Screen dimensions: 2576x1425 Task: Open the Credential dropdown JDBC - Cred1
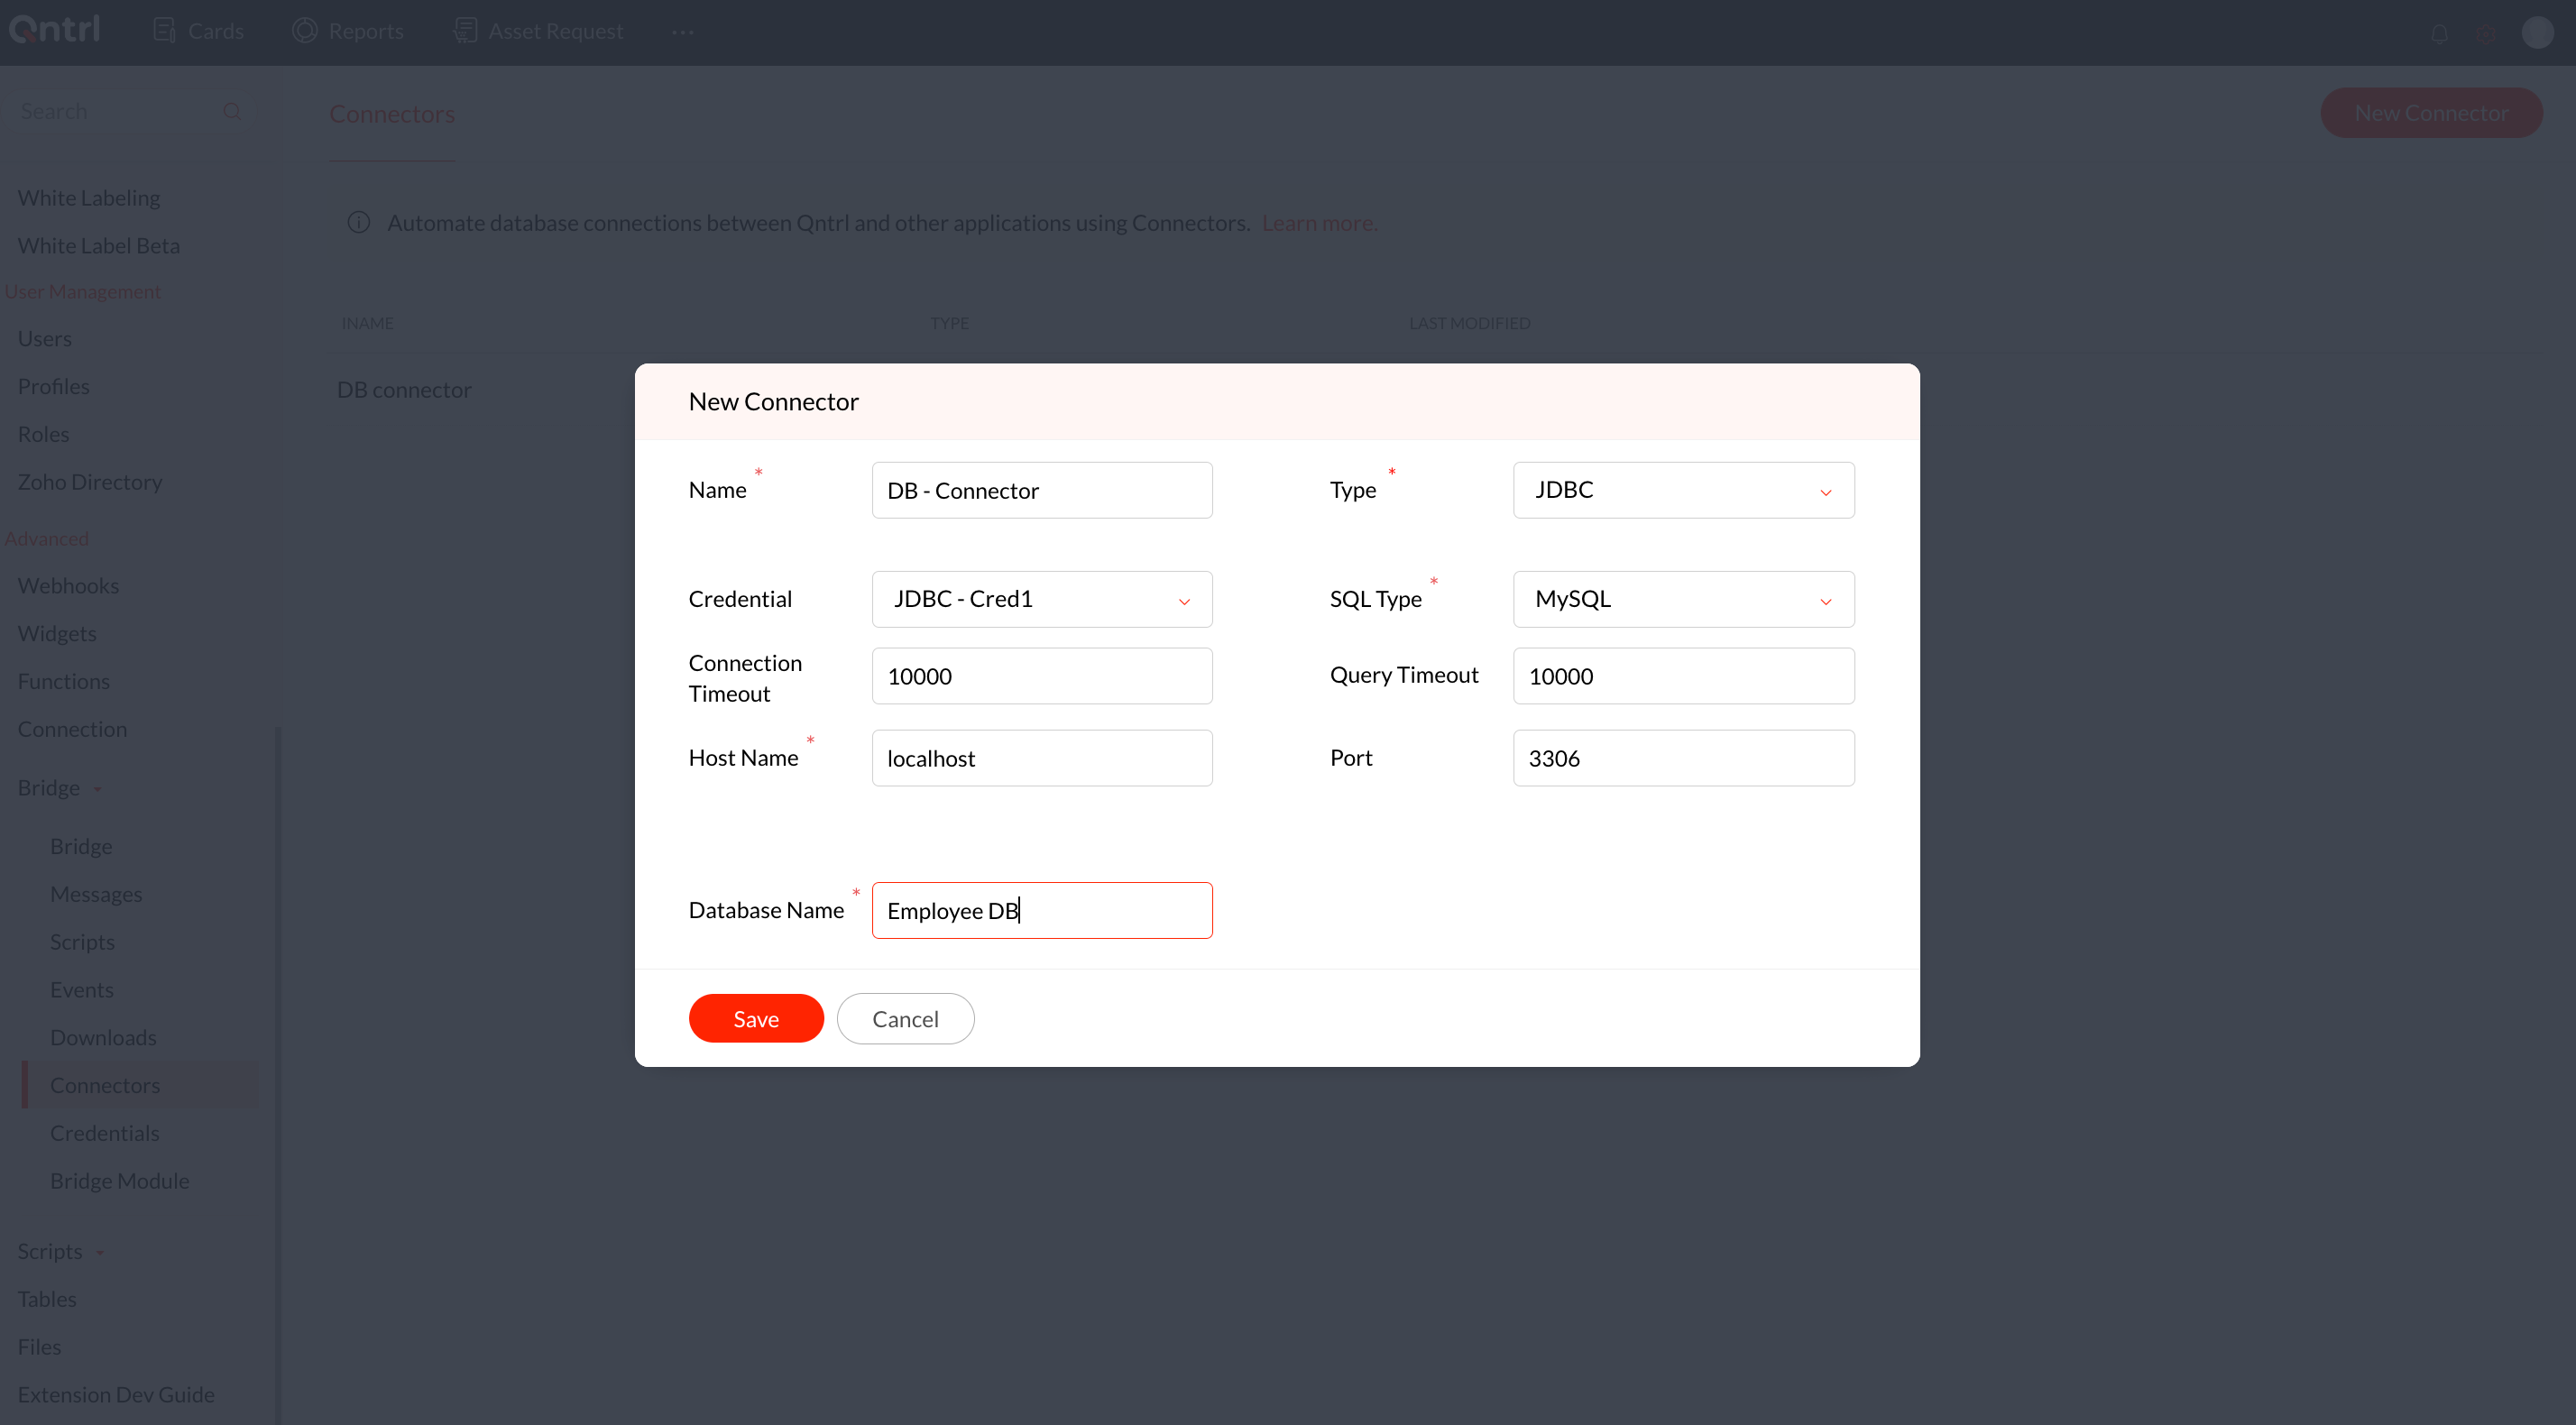pos(1042,599)
